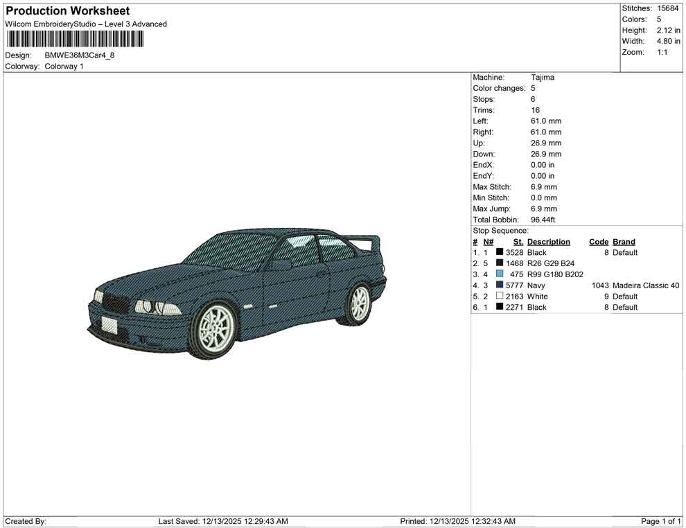Select the light blue R99 G180 B202 swatch
Image resolution: width=686 pixels, height=528 pixels.
click(498, 274)
